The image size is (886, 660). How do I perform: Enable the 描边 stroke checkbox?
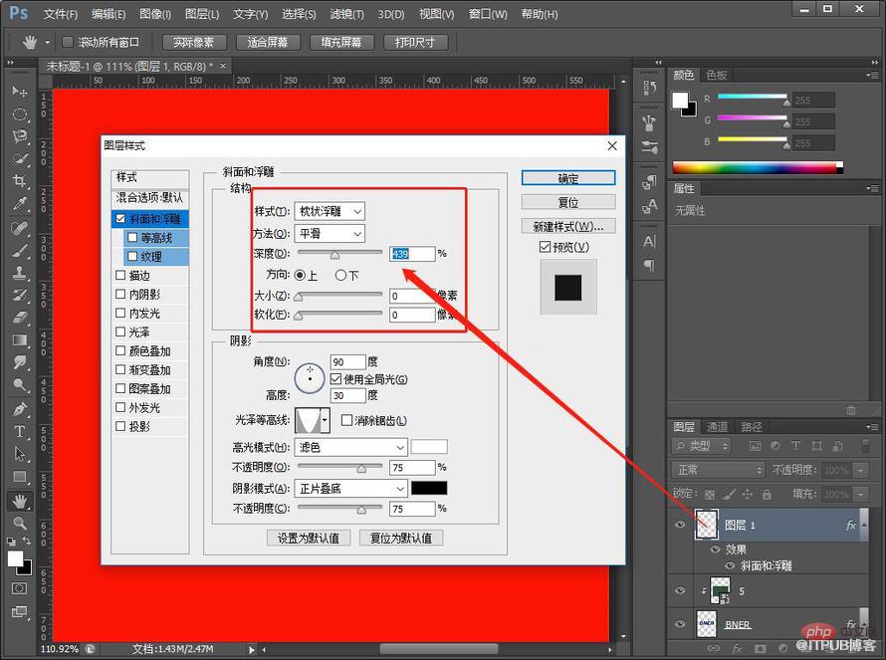coord(120,275)
